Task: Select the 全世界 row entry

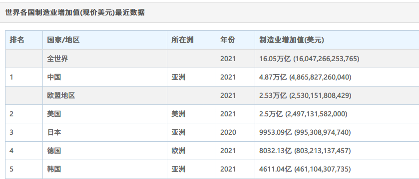Action: pyautogui.click(x=58, y=59)
